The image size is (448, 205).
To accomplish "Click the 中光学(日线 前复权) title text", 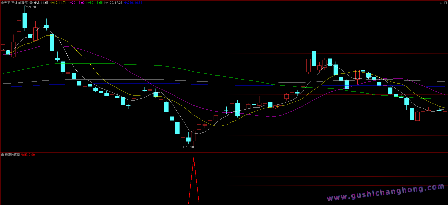I will coord(15,3).
